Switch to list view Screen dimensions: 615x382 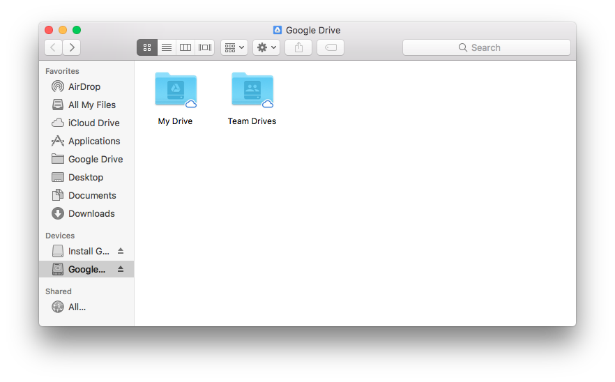point(167,47)
